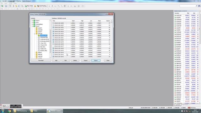This screenshot has height=113, width=201.
Task: Toggle the Terminal toolbar icon
Action: pyautogui.click(x=19, y=6)
